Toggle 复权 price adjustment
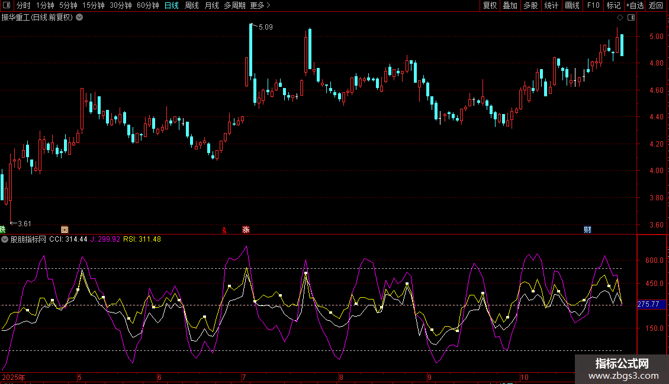The height and width of the screenshot is (384, 669). 490,5
